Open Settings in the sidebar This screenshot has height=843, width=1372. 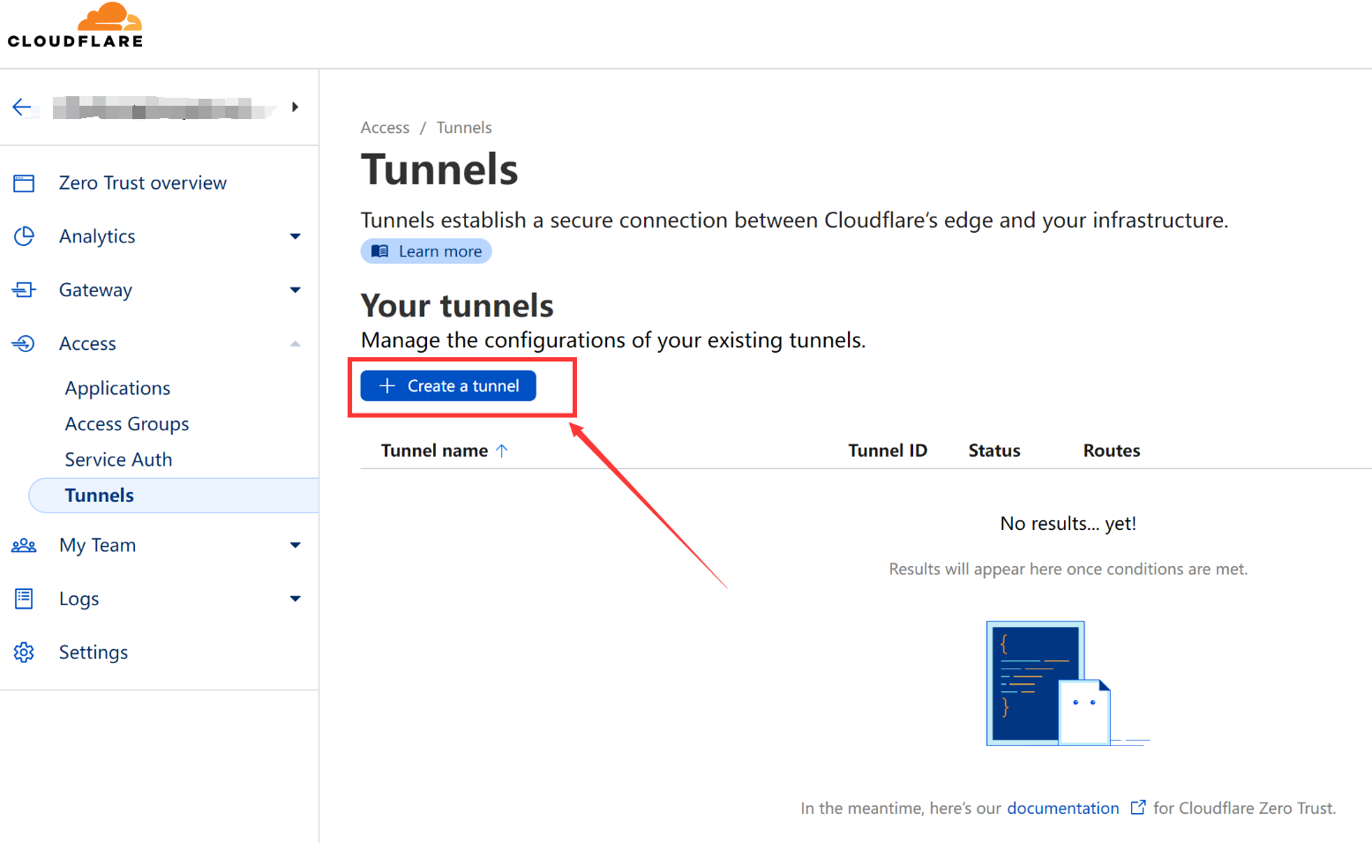[x=94, y=653]
